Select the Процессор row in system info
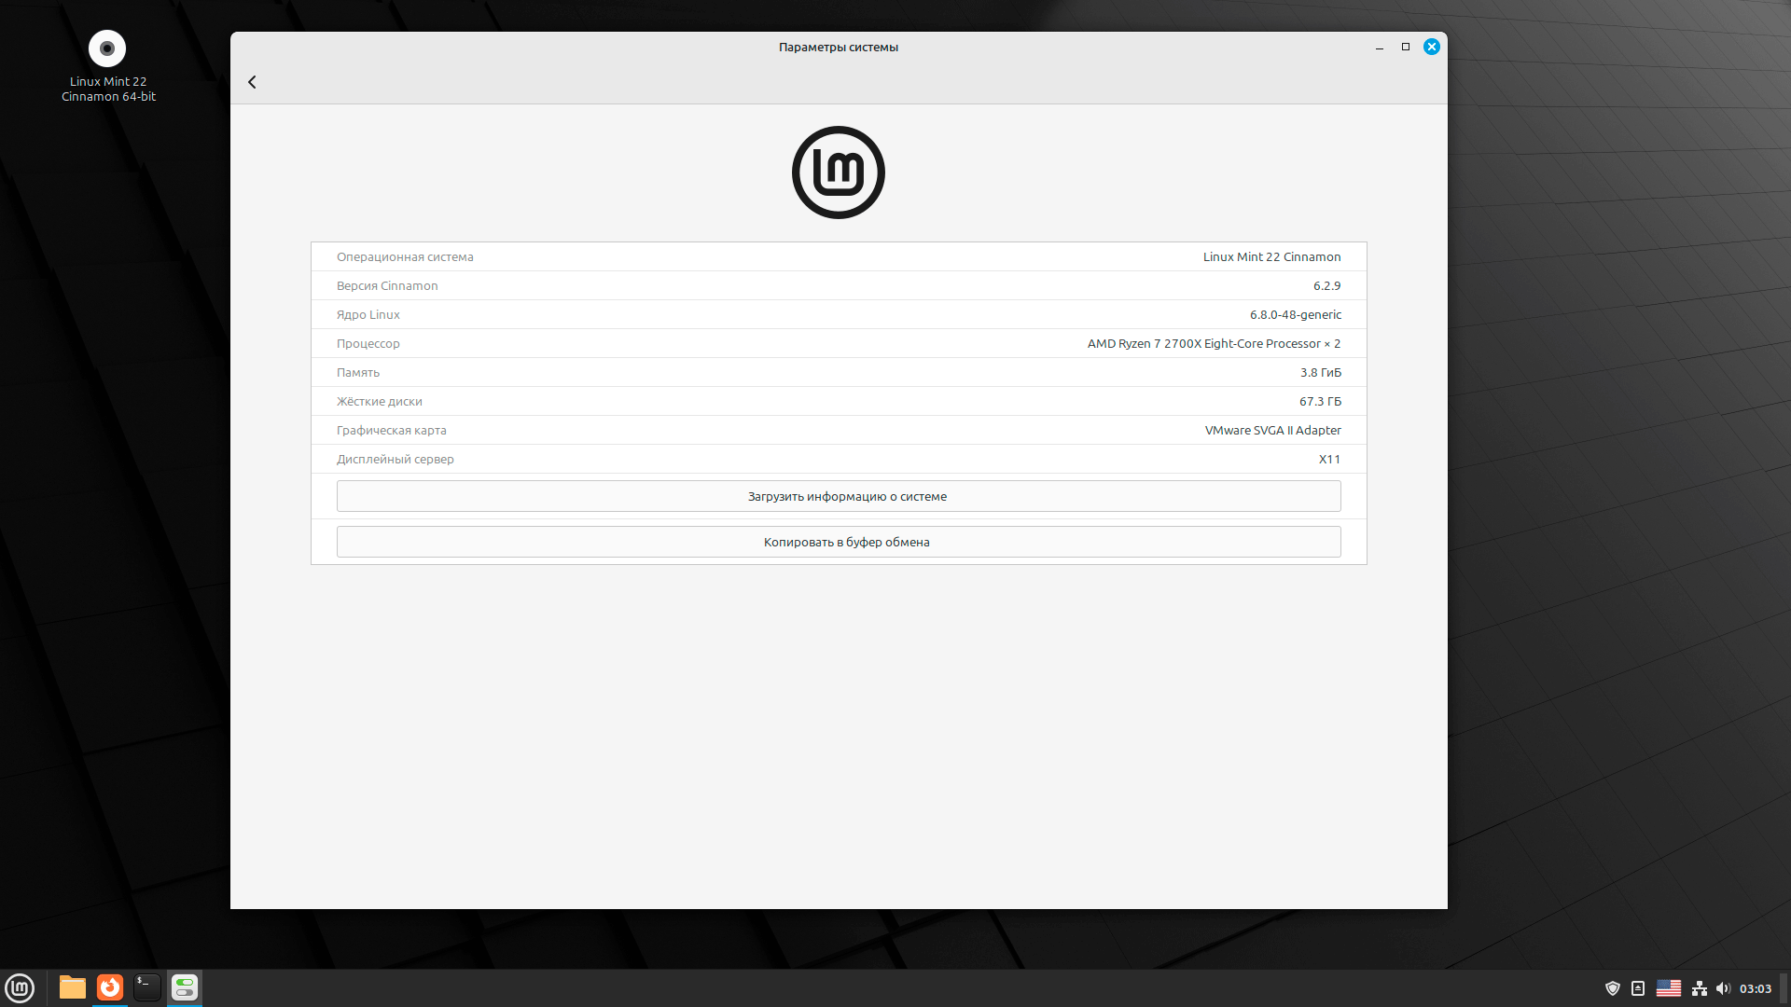 [x=839, y=343]
